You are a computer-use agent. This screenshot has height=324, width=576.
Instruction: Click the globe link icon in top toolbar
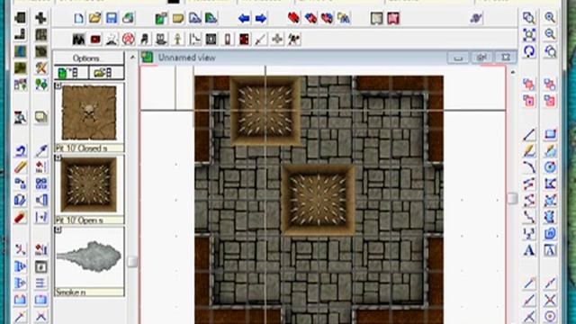476,18
